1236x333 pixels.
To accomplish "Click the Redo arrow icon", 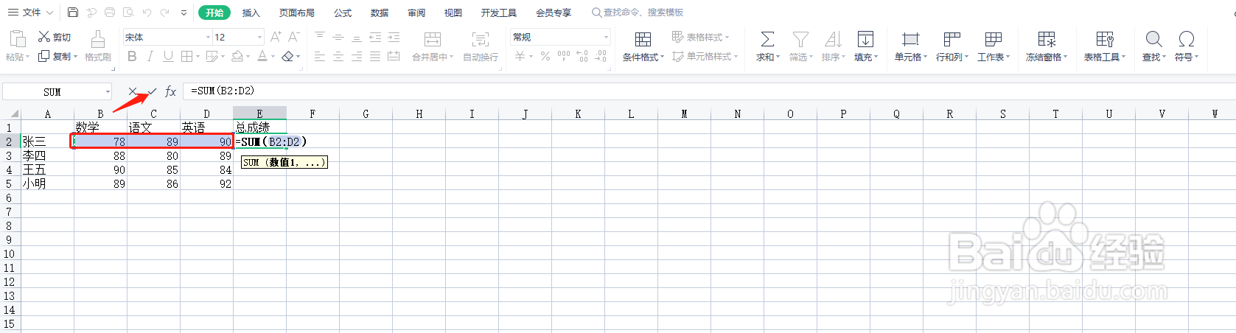I will 165,13.
